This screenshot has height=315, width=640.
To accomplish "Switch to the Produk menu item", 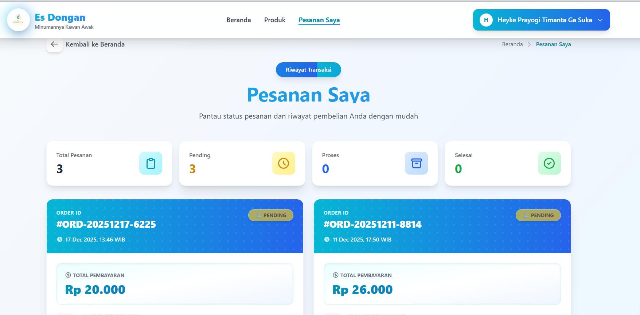I will coord(274,20).
